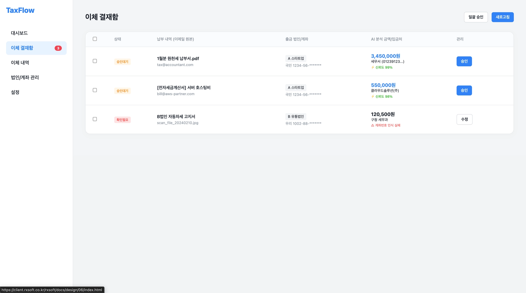Click the B 유통법인 corporation tag

coord(296,117)
